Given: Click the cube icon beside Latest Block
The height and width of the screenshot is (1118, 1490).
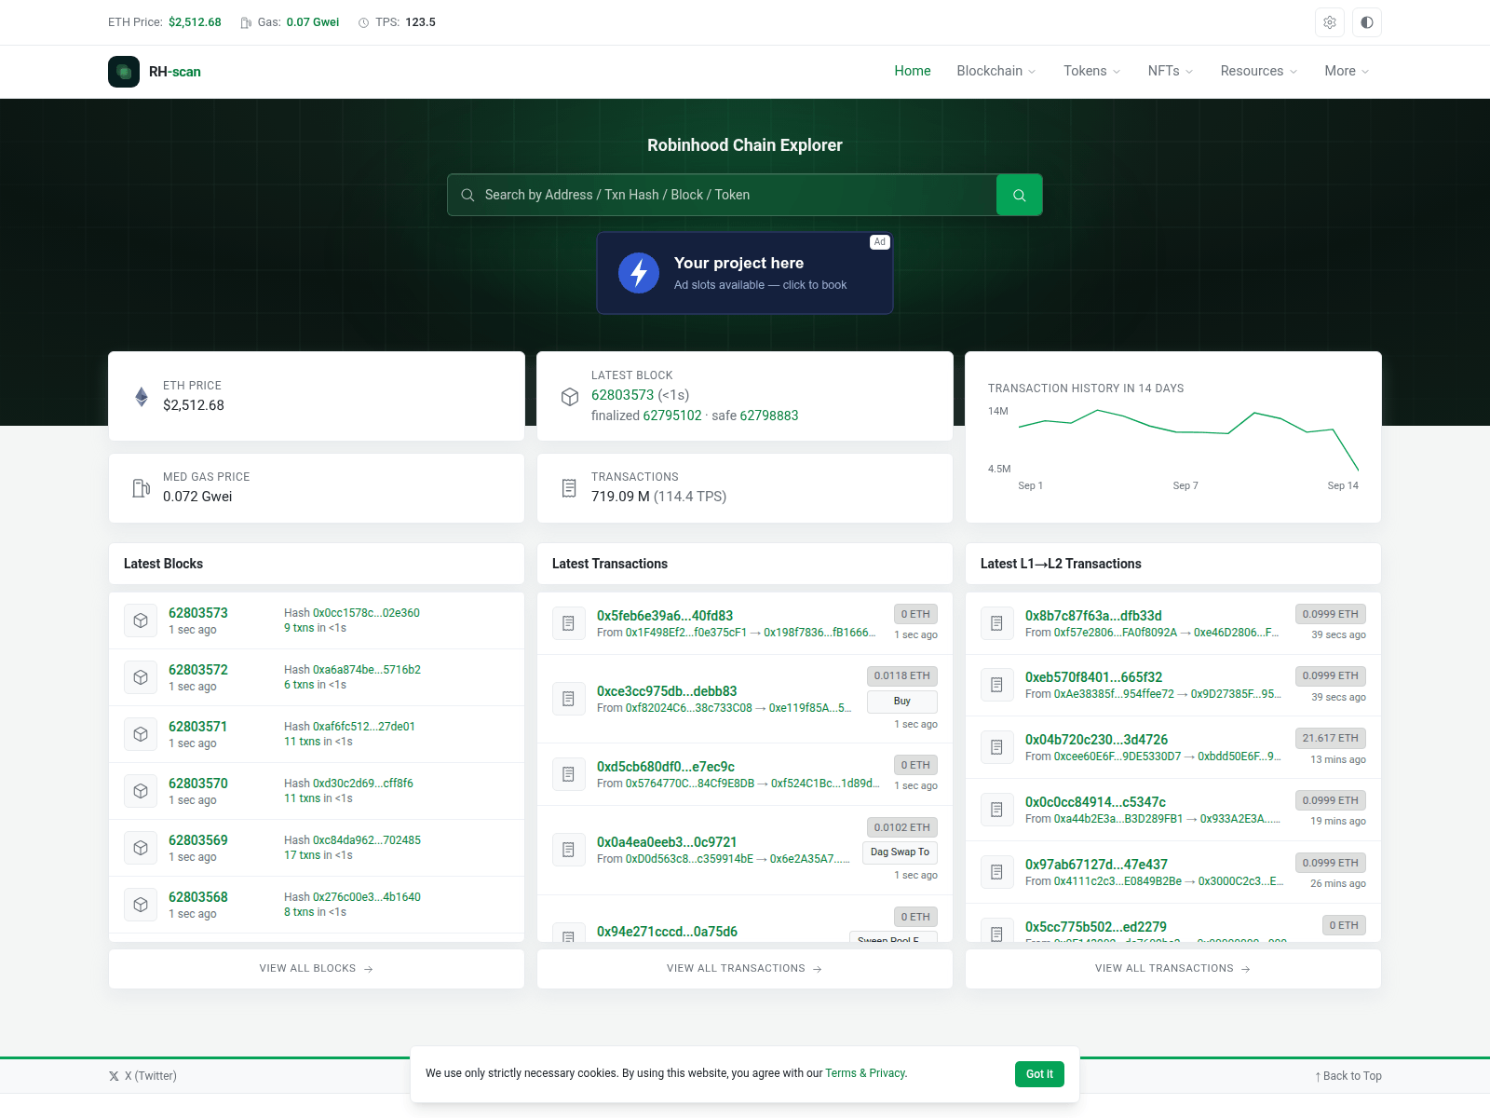Looking at the screenshot, I should click(570, 397).
